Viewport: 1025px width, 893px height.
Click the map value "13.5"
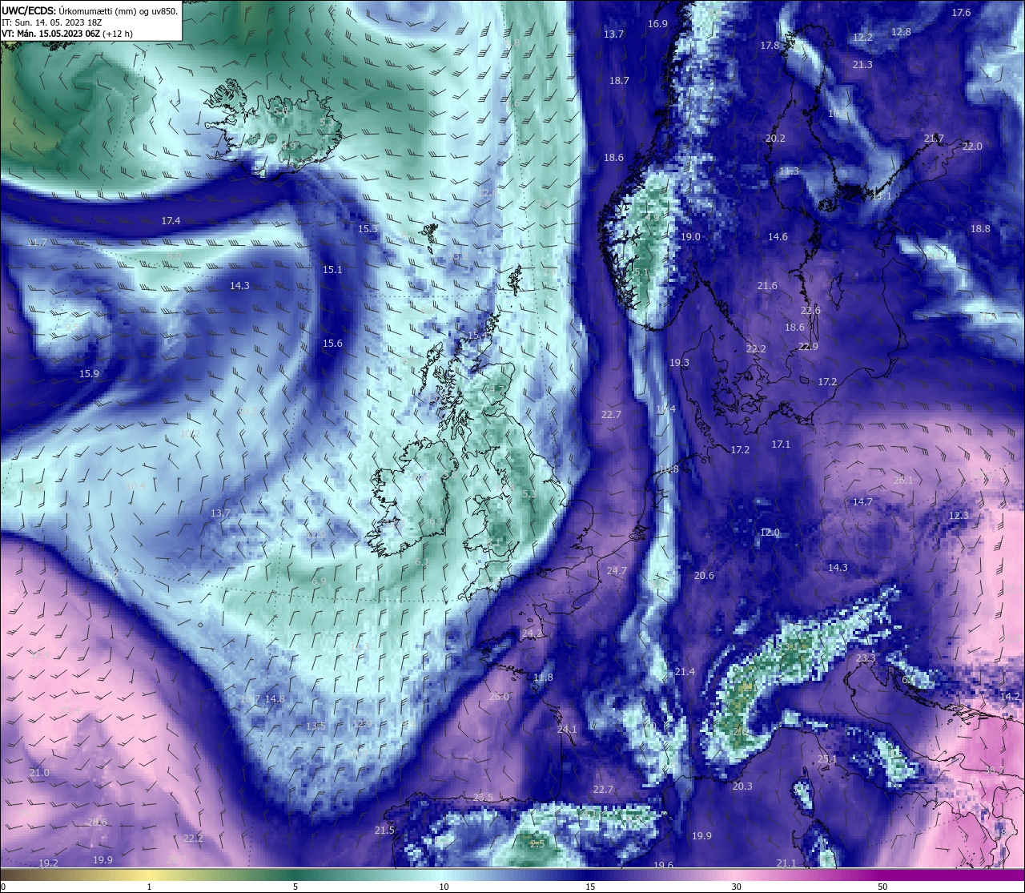click(316, 726)
